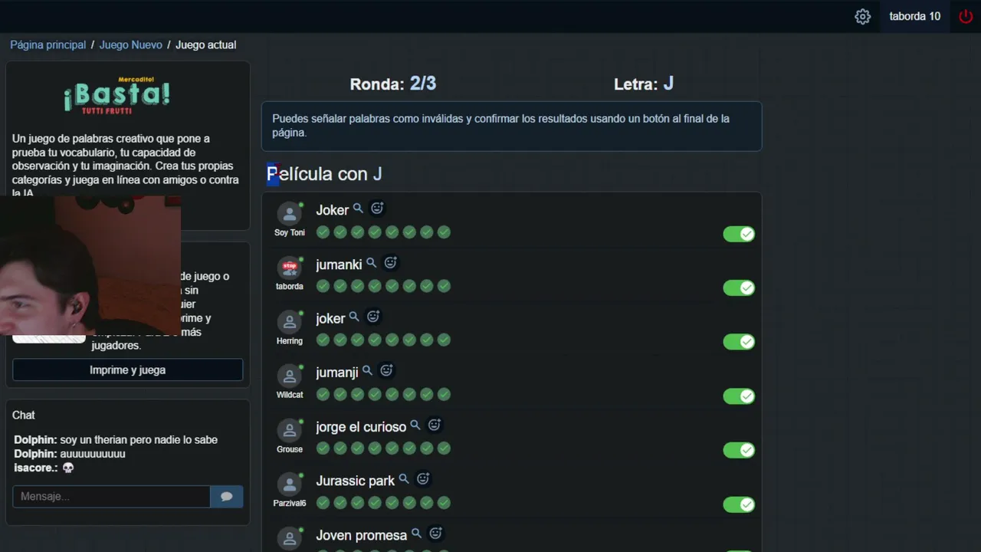Image resolution: width=981 pixels, height=552 pixels.
Task: Click the ¡Basta! Tutti Frutti logo
Action: pyautogui.click(x=117, y=96)
